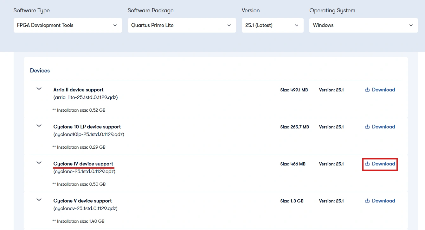Click download icon for Arria II device support
The image size is (425, 230).
[367, 90]
